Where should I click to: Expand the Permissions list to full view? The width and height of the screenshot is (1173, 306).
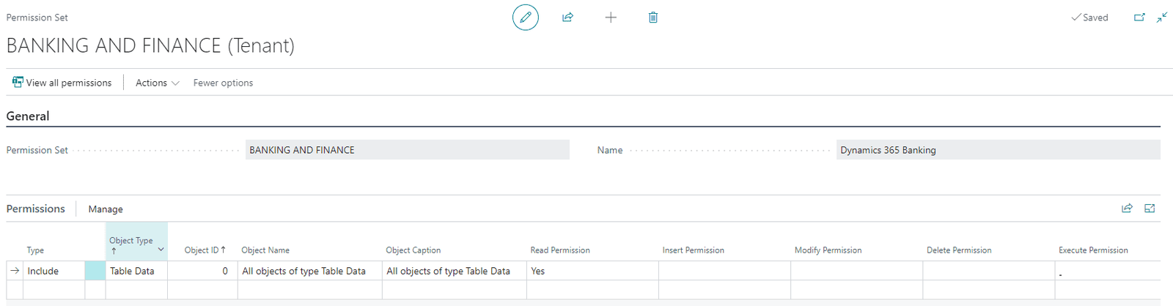[x=1150, y=209]
